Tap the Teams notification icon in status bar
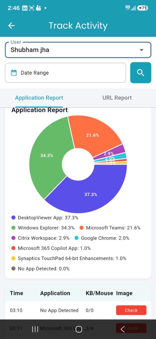 pos(38,8)
